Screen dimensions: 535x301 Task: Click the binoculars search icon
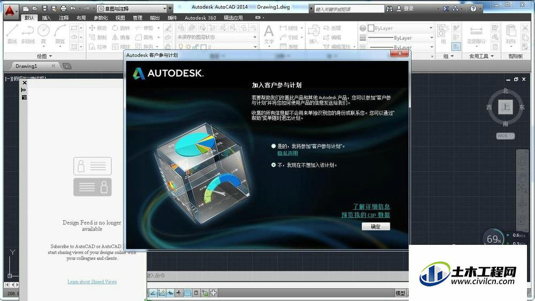coord(389,9)
